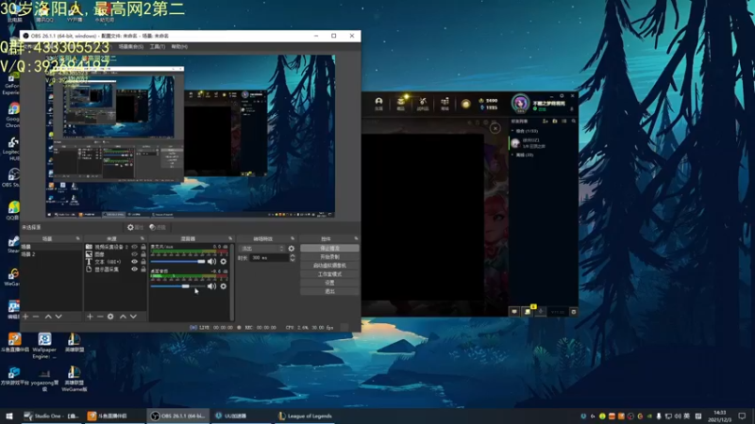
Task: Toggle lock on 文本 (GDI+) source
Action: 143,262
